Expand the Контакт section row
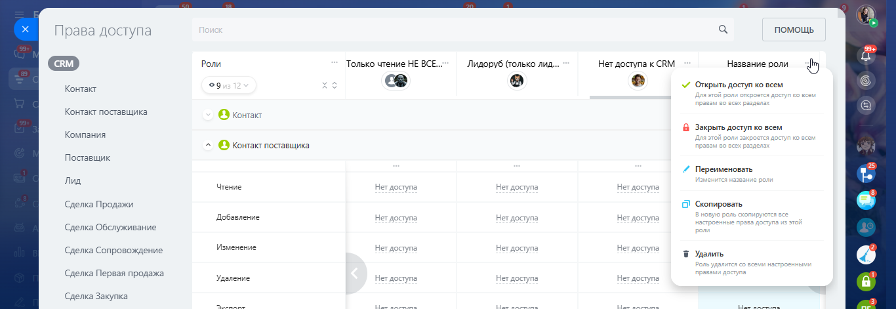 click(x=208, y=115)
